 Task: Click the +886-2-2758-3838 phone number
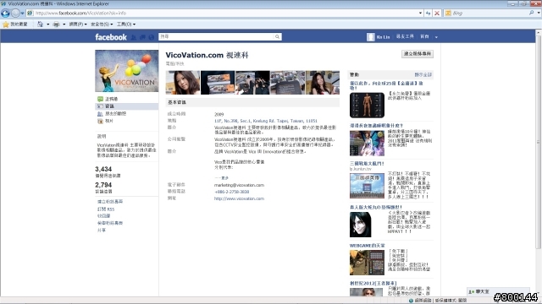pyautogui.click(x=231, y=192)
